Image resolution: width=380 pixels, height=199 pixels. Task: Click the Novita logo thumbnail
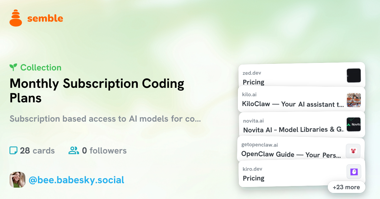[x=354, y=124]
